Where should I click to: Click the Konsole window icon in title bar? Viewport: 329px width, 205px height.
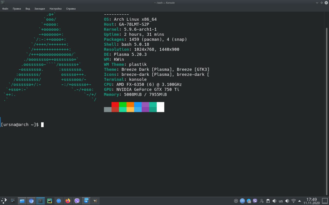(3, 3)
